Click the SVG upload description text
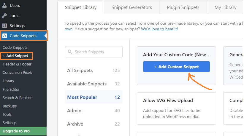This screenshot has width=244, height=136. click(172, 114)
